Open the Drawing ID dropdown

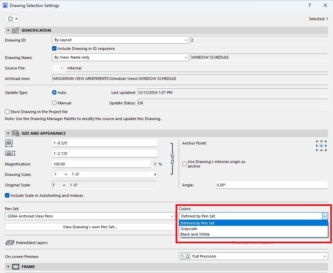120,40
